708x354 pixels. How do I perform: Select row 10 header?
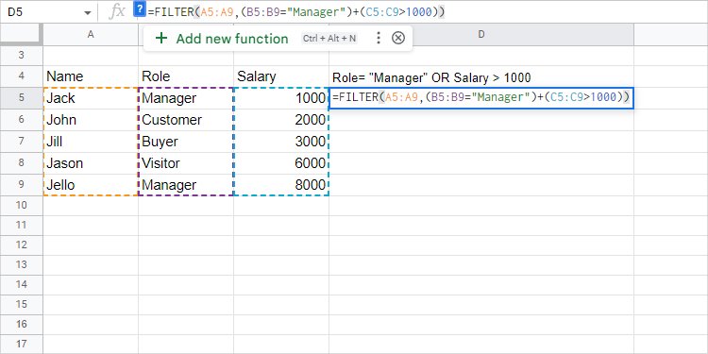(22, 206)
